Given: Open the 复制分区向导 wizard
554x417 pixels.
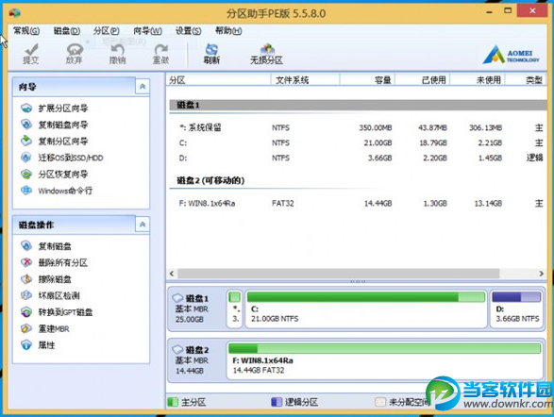Looking at the screenshot, I should click(x=63, y=141).
